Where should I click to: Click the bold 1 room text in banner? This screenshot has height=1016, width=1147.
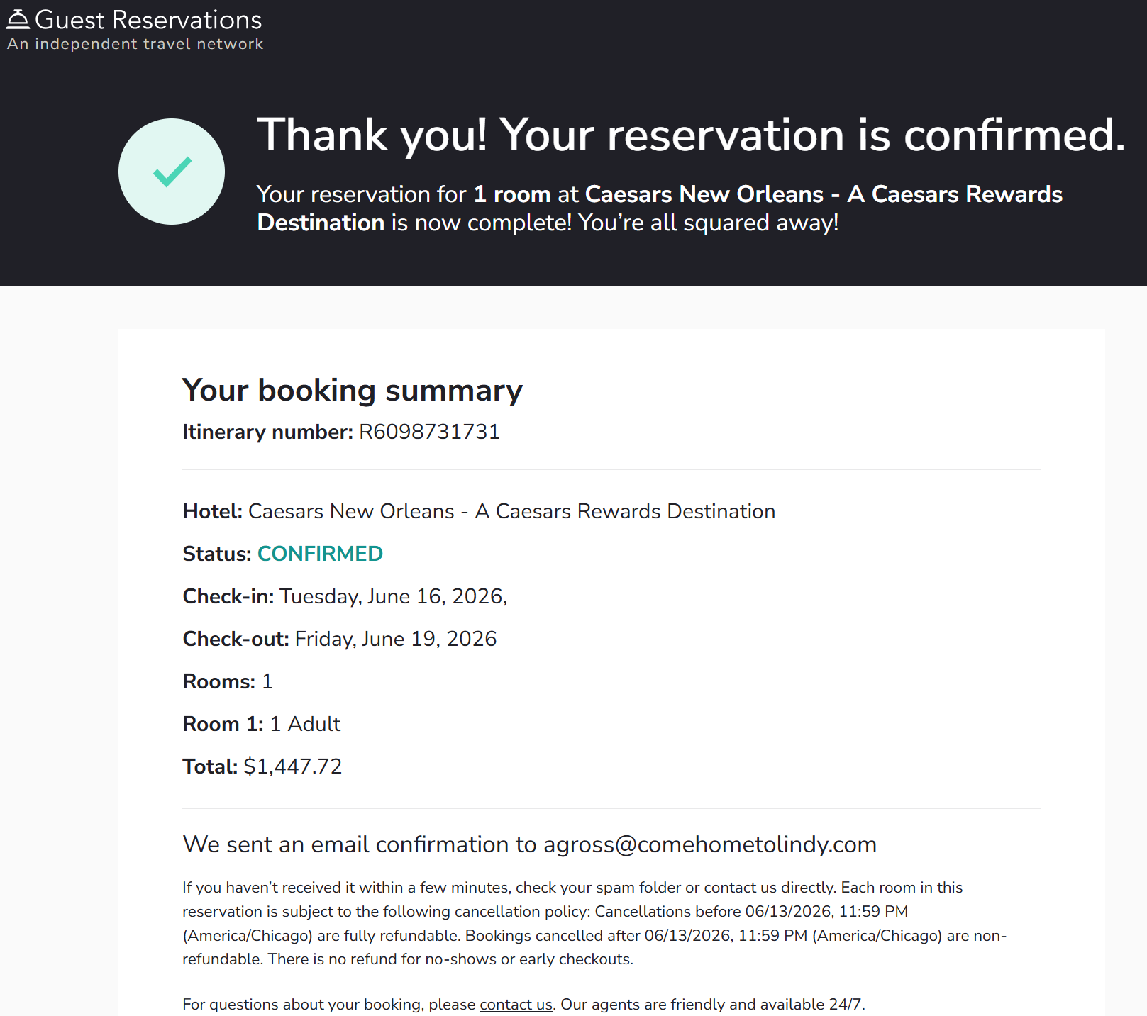point(511,194)
